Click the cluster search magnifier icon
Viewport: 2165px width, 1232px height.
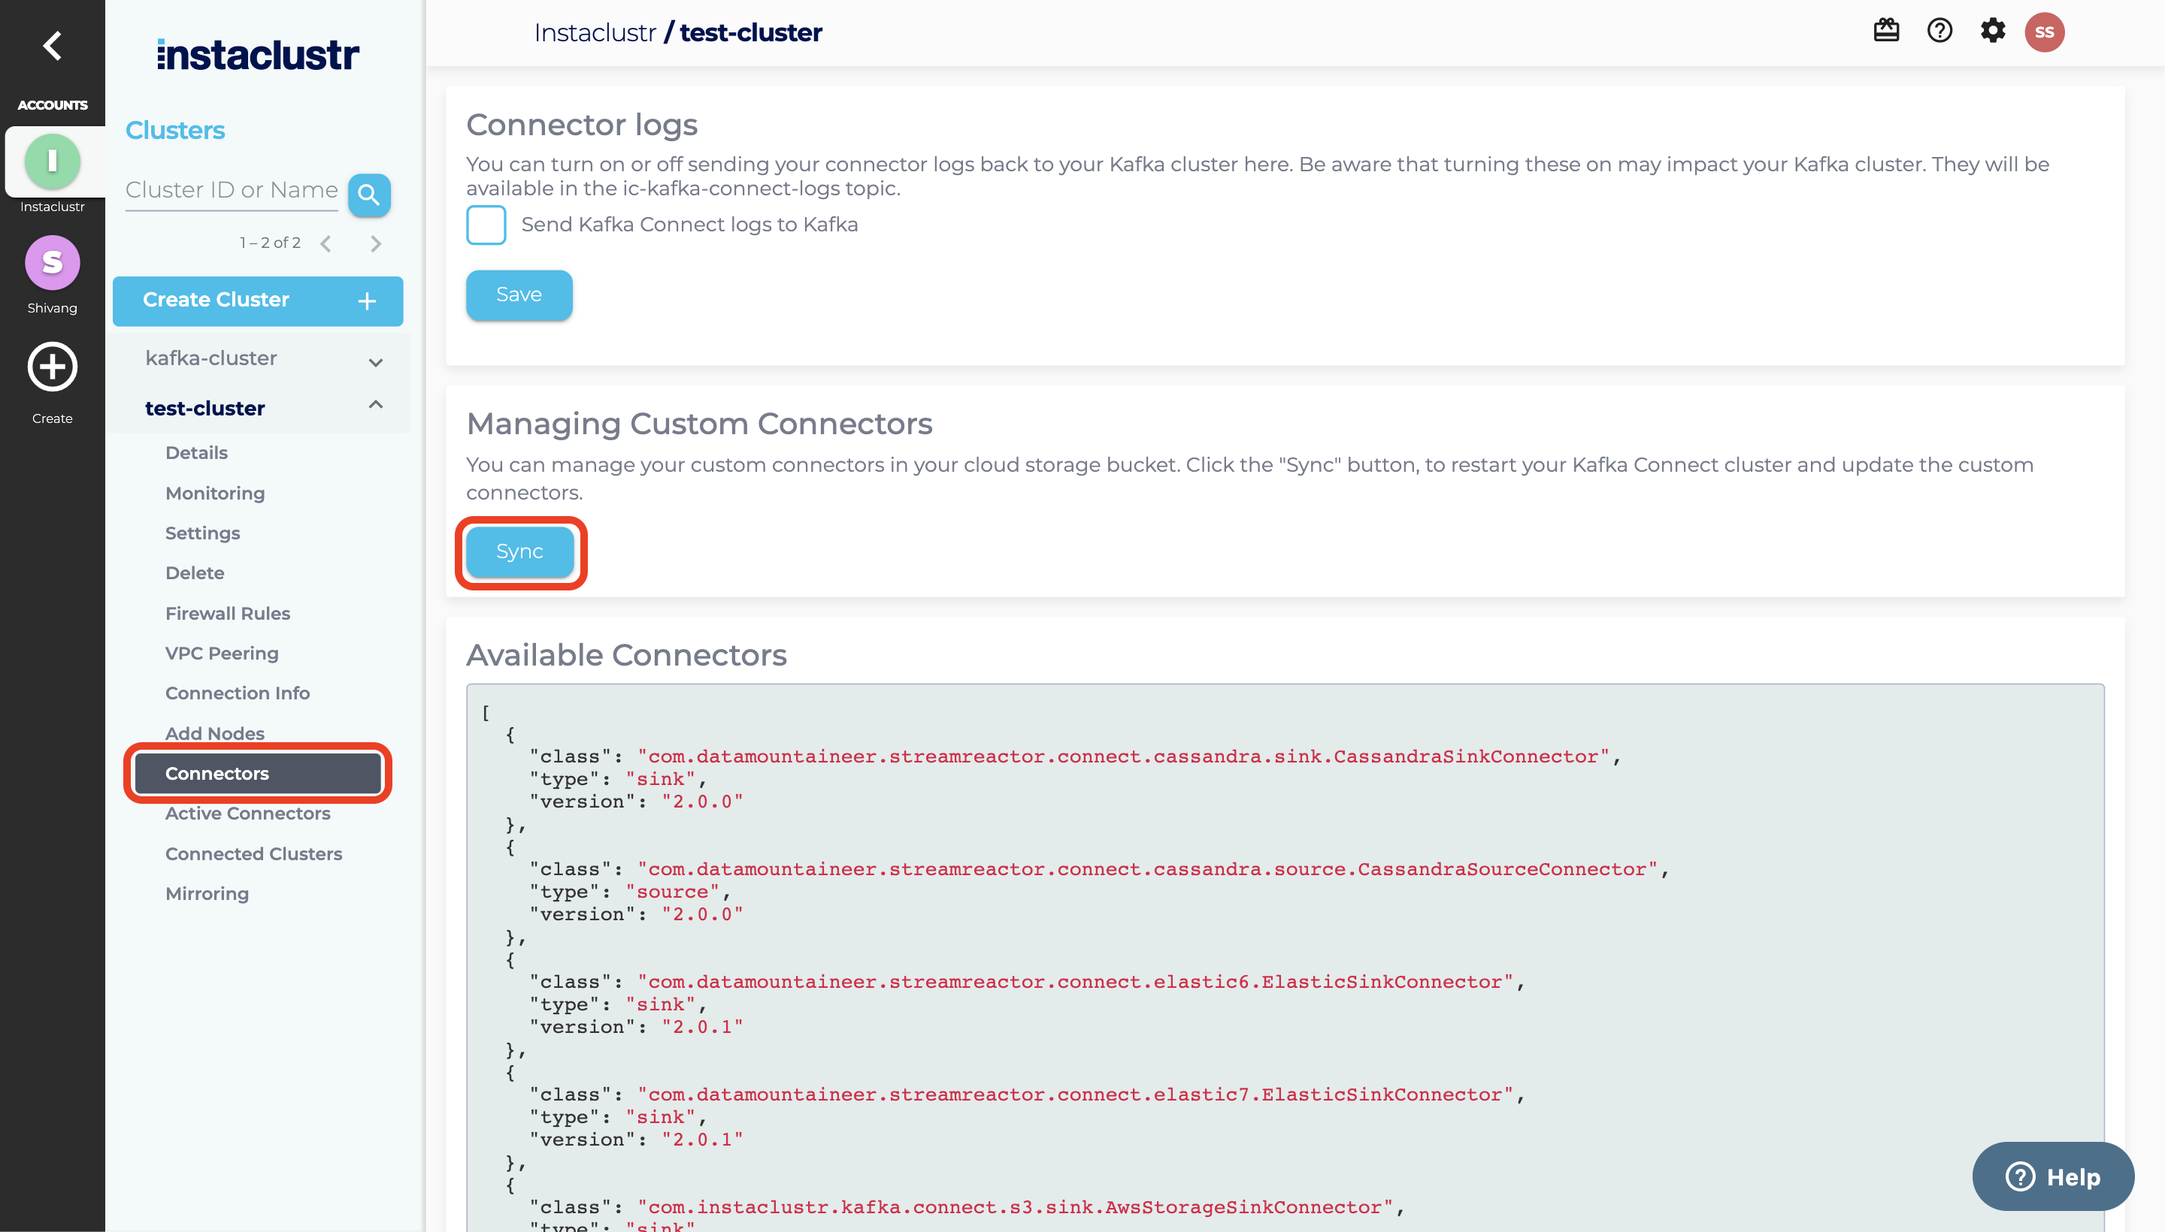pos(368,195)
